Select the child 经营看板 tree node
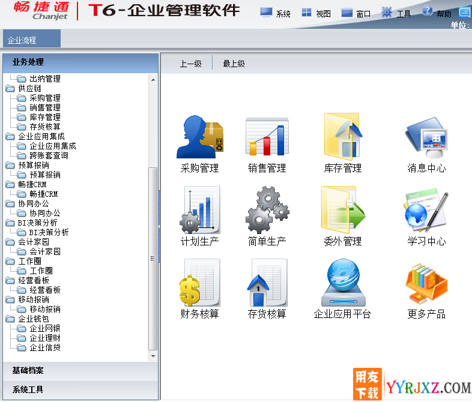This screenshot has height=402, width=472. click(x=45, y=290)
